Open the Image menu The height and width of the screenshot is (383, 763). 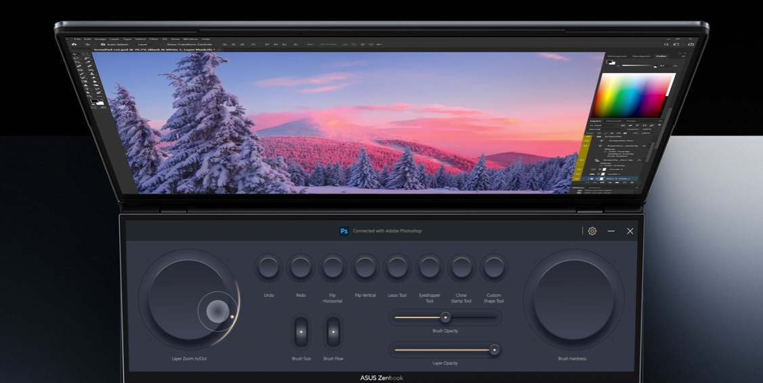coord(100,39)
